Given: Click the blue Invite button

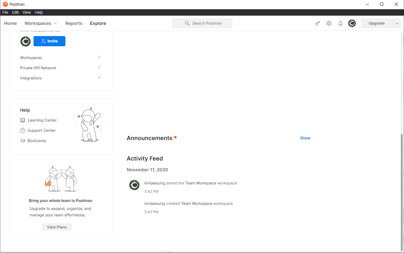Looking at the screenshot, I should (49, 41).
